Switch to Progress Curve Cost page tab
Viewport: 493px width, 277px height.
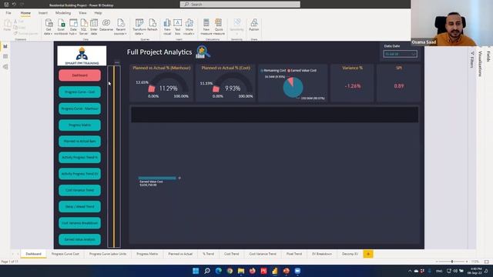point(65,254)
